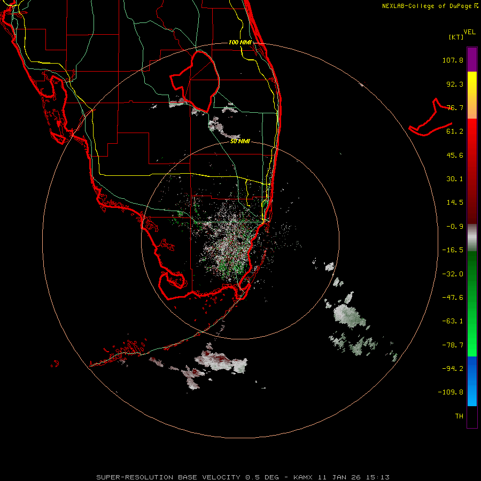Select the 76.7 legend value

455,107
